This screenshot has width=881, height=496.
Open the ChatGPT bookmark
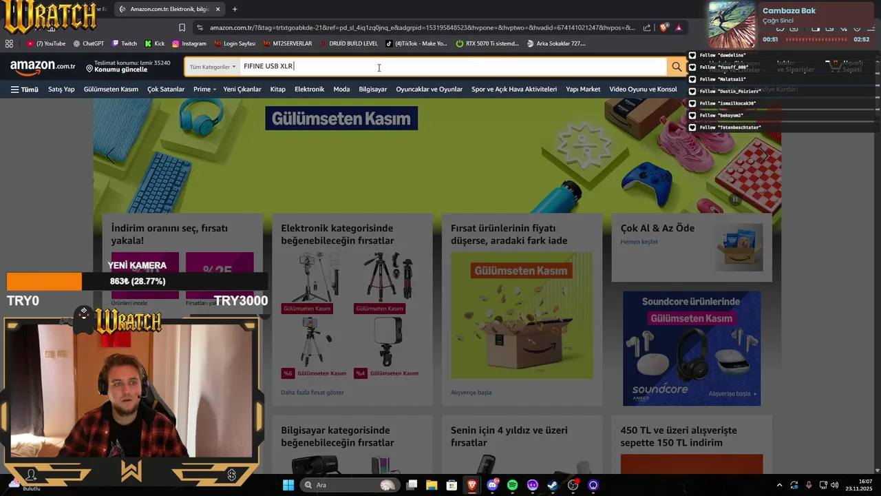(89, 43)
